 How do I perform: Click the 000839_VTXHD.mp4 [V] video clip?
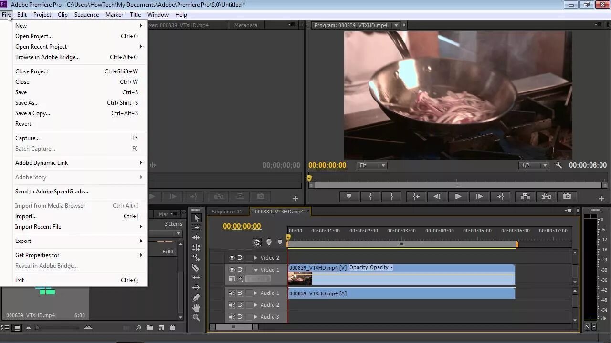[x=401, y=275]
